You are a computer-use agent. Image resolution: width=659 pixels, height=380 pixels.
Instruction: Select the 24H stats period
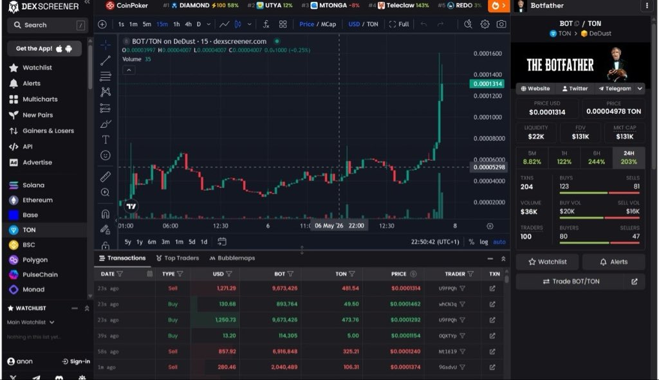click(x=629, y=158)
